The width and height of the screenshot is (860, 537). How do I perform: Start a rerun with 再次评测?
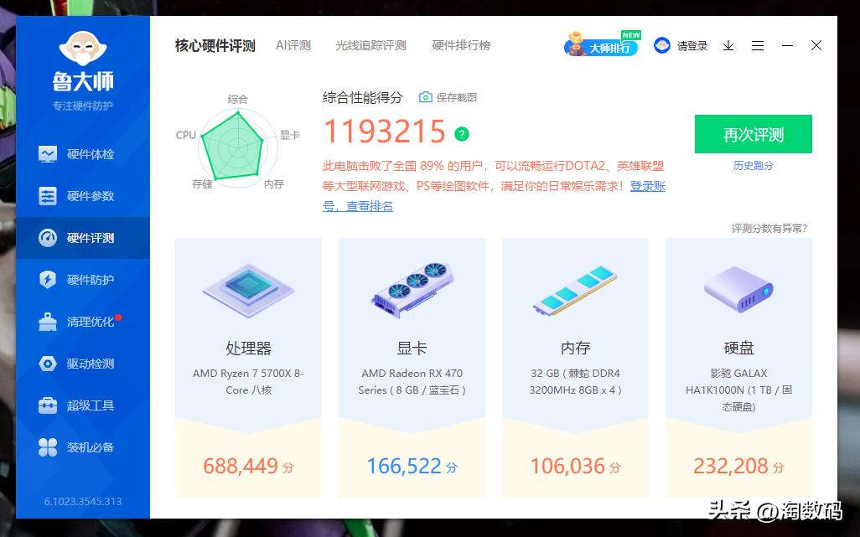tap(753, 134)
